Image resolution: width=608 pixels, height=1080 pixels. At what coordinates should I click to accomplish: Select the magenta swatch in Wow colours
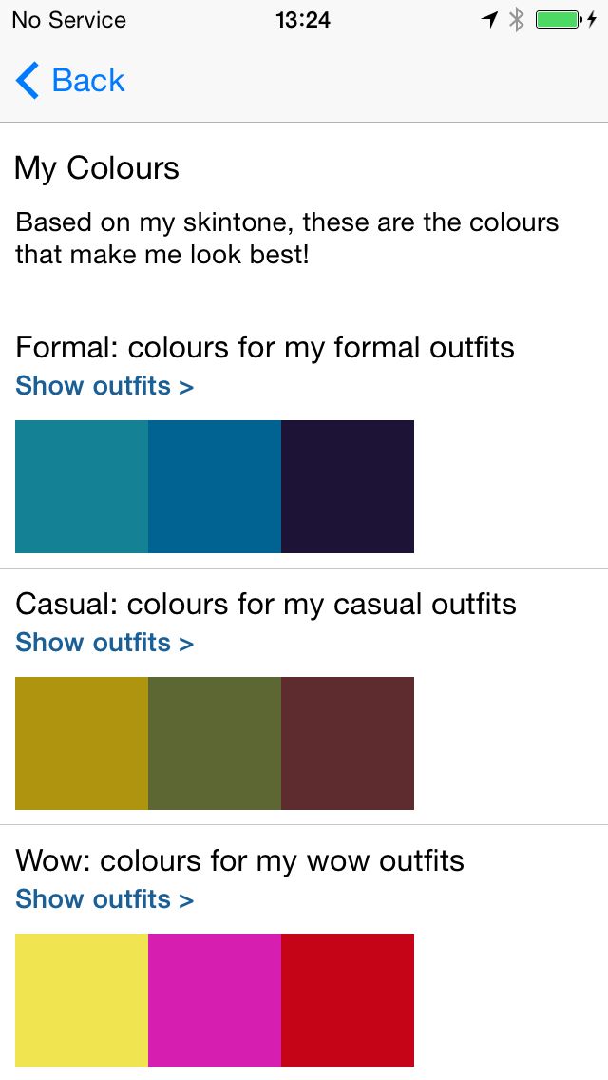pos(214,999)
